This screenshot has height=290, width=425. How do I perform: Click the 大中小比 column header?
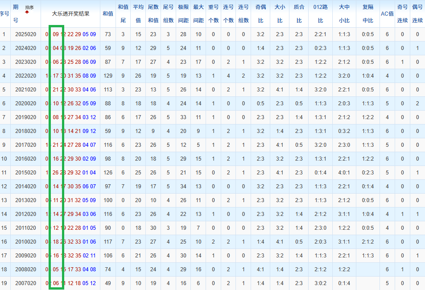coord(344,13)
